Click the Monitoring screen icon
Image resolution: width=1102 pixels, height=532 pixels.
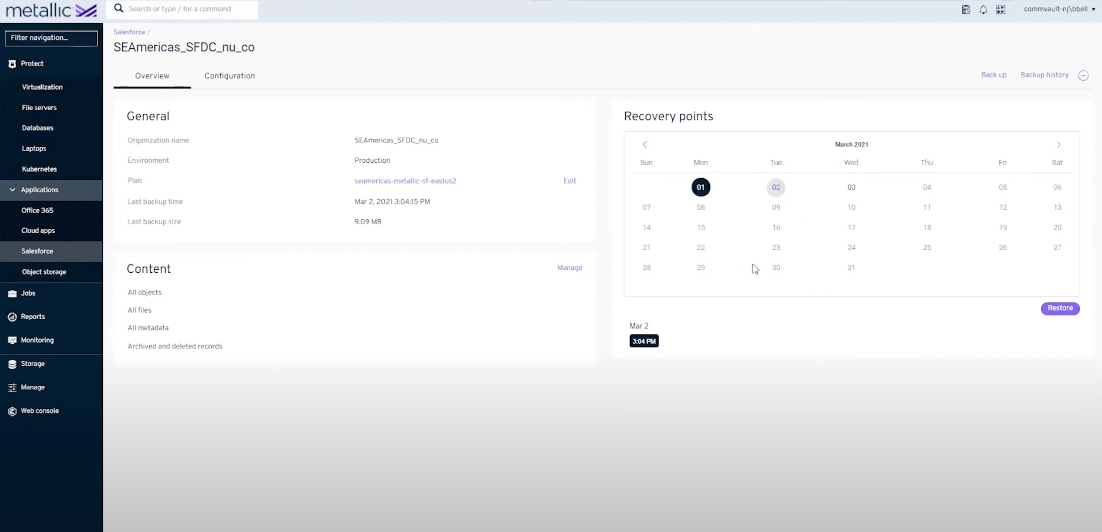coord(12,340)
